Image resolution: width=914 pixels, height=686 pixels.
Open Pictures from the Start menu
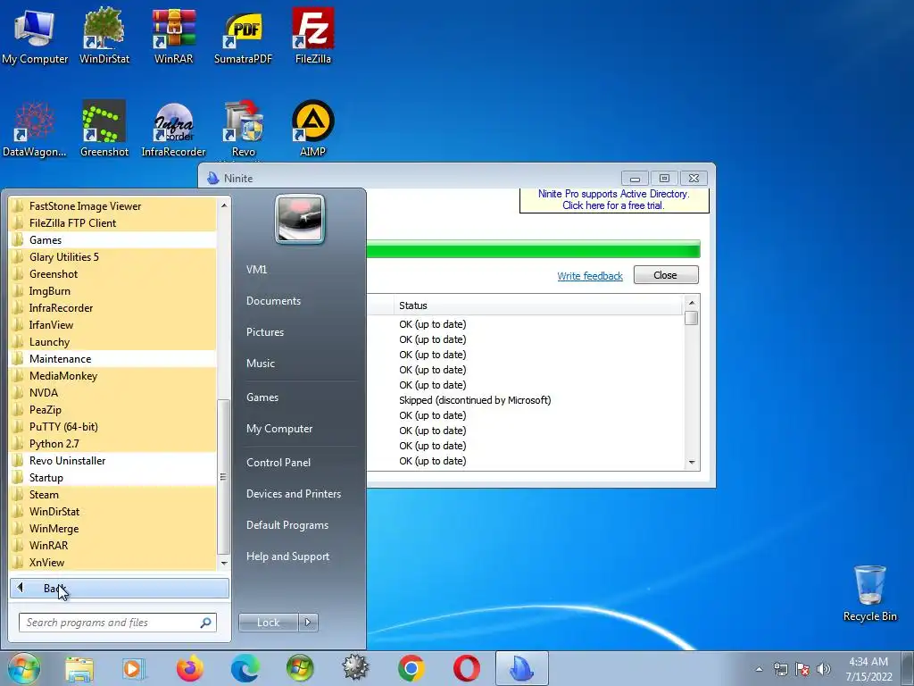(x=265, y=332)
